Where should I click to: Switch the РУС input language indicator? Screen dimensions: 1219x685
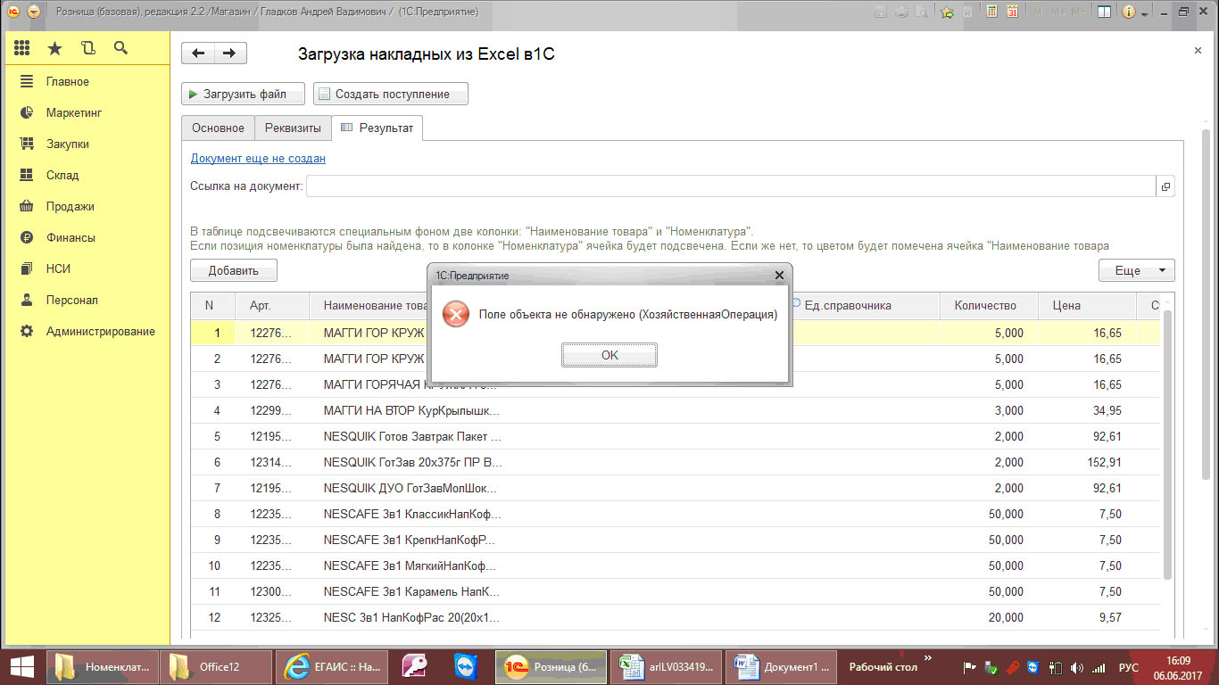click(1129, 667)
